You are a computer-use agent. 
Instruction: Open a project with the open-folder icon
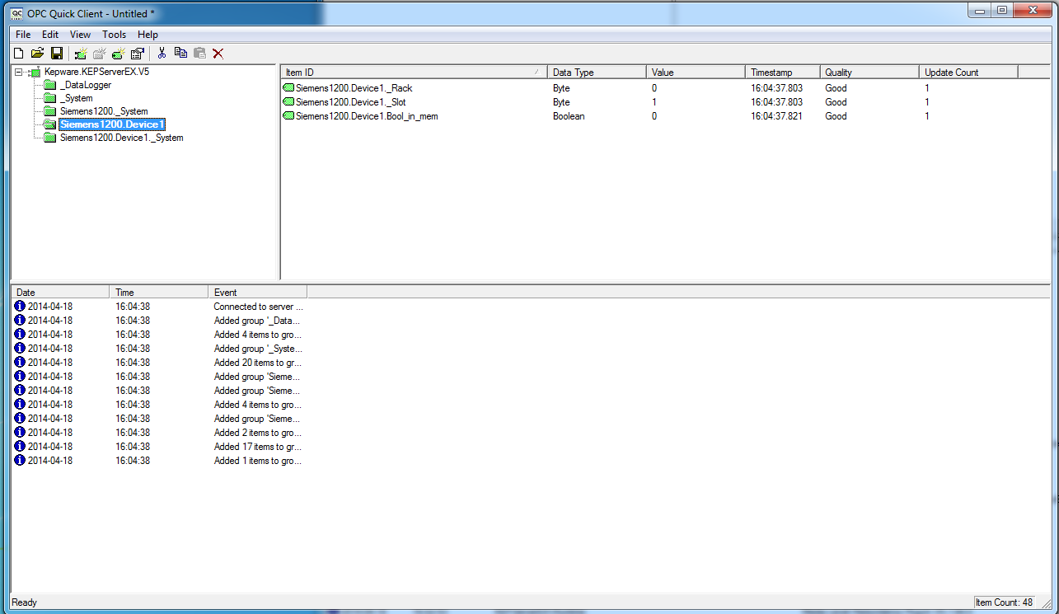coord(37,54)
